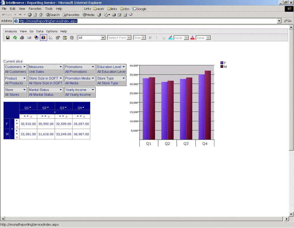This screenshot has height=228, width=294.
Task: Click the vertical scrollbar down arrow
Action: (291, 214)
